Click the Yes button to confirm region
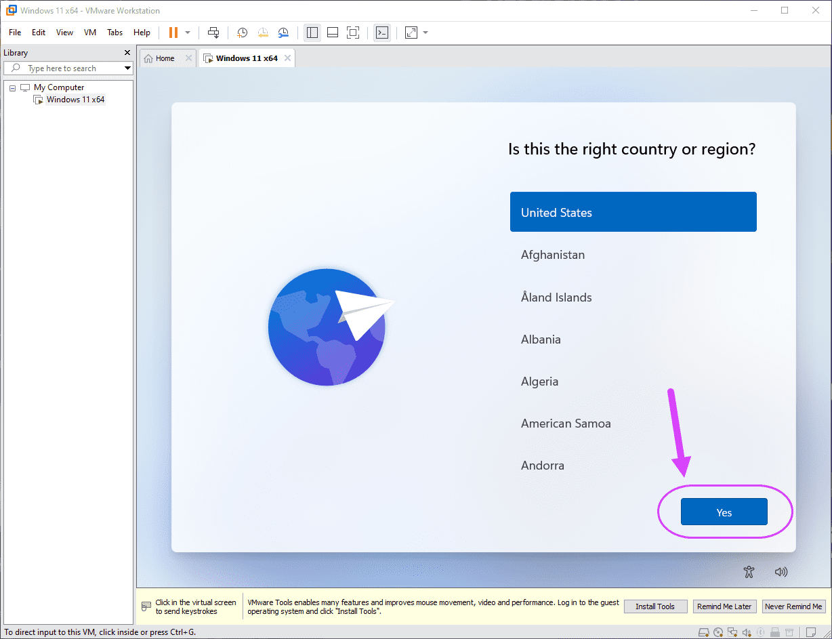Image resolution: width=832 pixels, height=639 pixels. [x=724, y=512]
